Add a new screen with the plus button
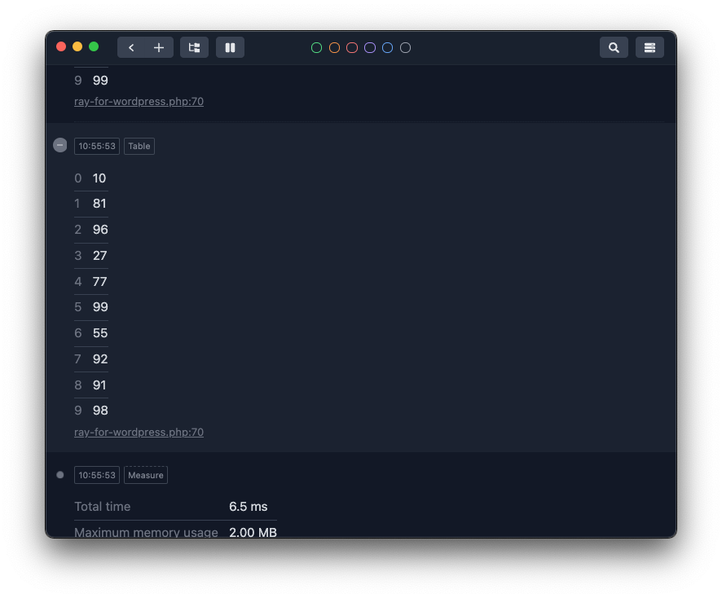Image resolution: width=722 pixels, height=598 pixels. click(x=159, y=47)
